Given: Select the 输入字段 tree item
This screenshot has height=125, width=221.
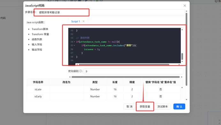Looking at the screenshot, I should [37, 45].
